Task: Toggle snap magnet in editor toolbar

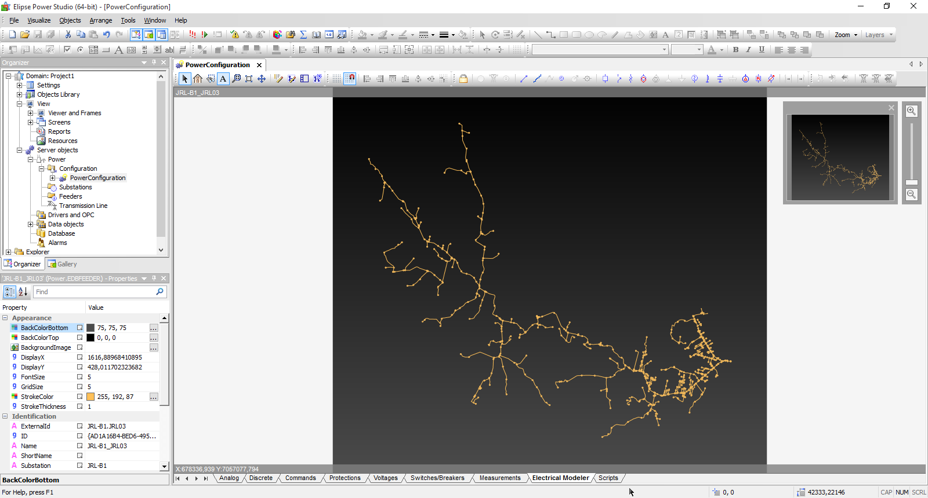Action: [350, 79]
